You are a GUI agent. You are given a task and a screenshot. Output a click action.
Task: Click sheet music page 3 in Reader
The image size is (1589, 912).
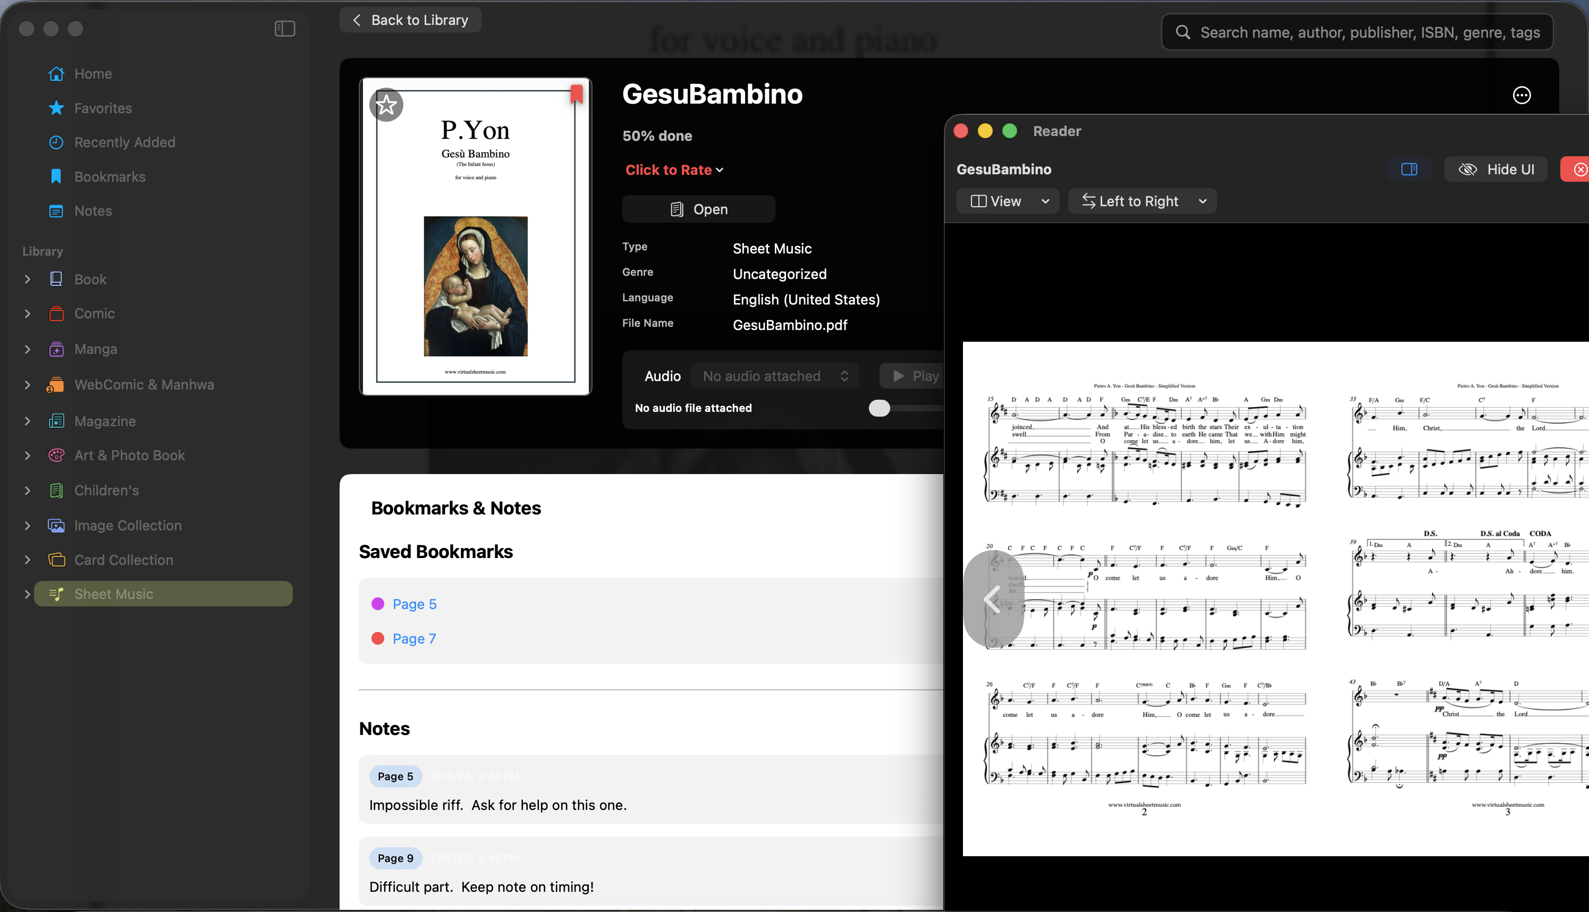[1458, 598]
